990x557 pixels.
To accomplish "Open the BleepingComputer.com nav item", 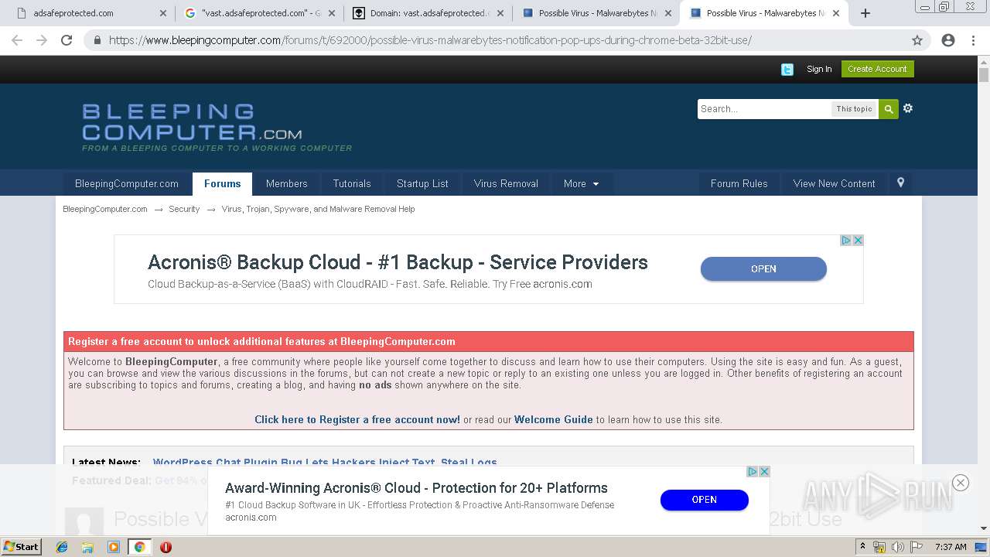I will pos(127,183).
